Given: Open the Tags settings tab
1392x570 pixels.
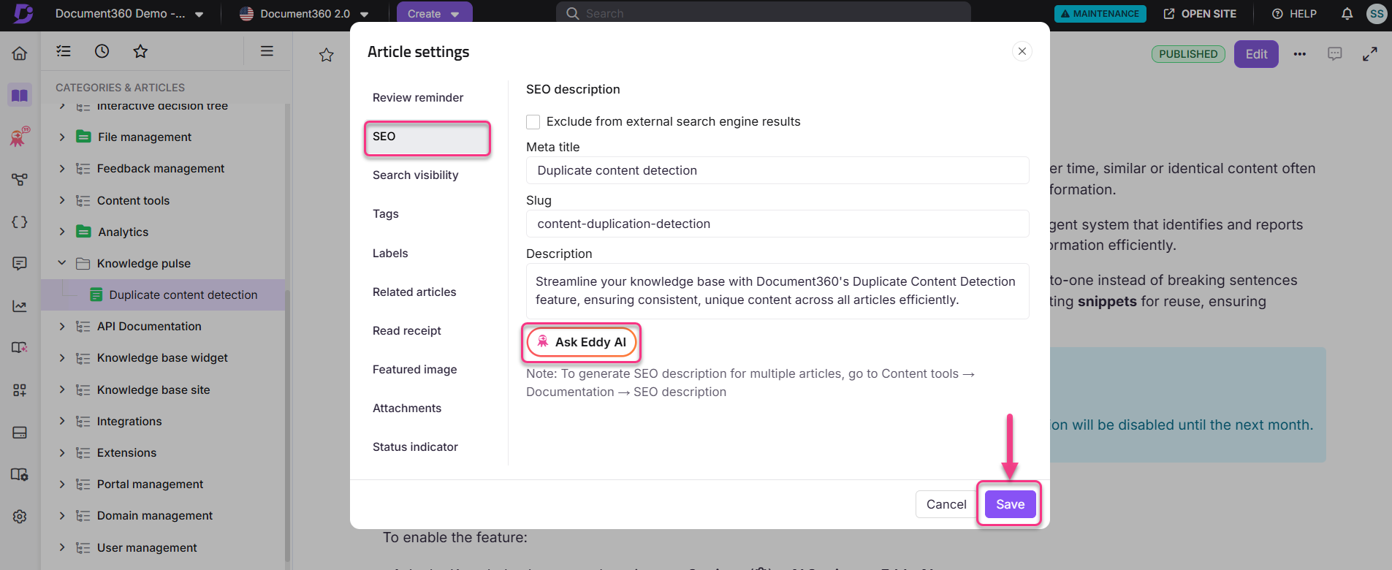Looking at the screenshot, I should (x=386, y=214).
